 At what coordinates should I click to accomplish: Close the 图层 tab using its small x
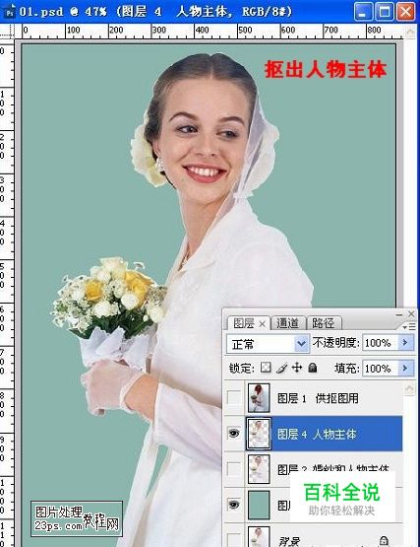(263, 324)
